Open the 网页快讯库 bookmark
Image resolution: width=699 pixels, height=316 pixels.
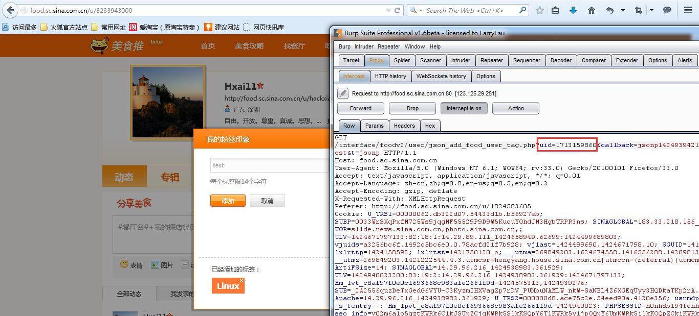264,27
